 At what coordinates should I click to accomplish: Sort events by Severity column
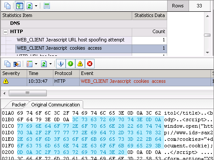14,74
